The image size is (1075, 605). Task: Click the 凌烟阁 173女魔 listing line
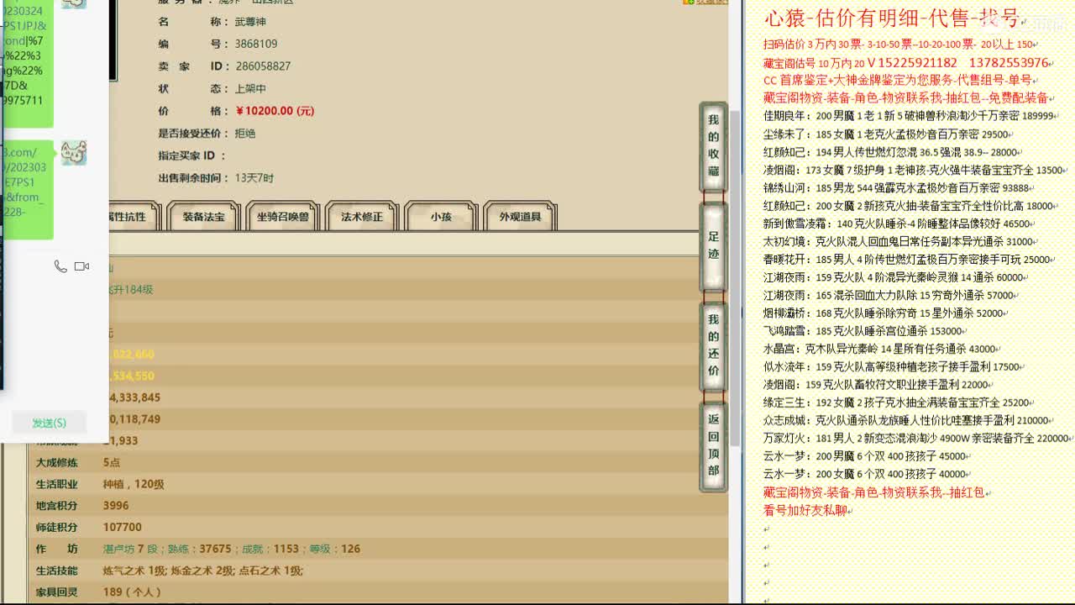coord(913,170)
